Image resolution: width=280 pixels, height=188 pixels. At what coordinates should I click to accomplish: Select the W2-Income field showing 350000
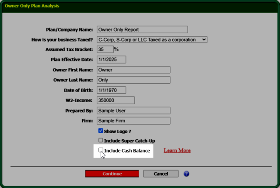coord(115,100)
